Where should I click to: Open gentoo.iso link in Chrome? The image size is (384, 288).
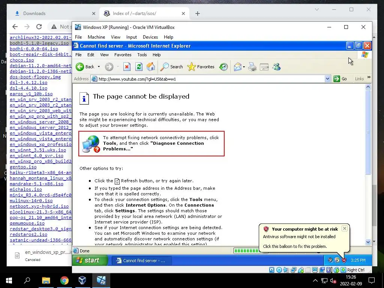(x=23, y=167)
